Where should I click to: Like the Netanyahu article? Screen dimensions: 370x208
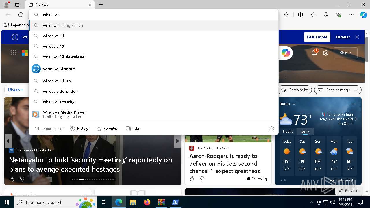[x=12, y=179]
